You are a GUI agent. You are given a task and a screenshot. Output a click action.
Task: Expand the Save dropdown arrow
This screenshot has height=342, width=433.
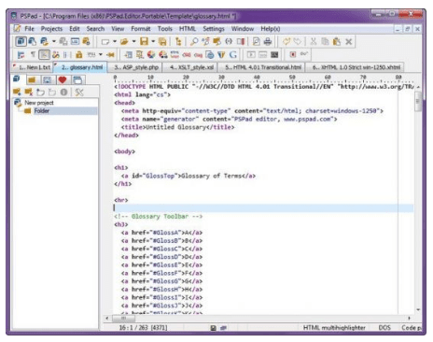(x=153, y=41)
